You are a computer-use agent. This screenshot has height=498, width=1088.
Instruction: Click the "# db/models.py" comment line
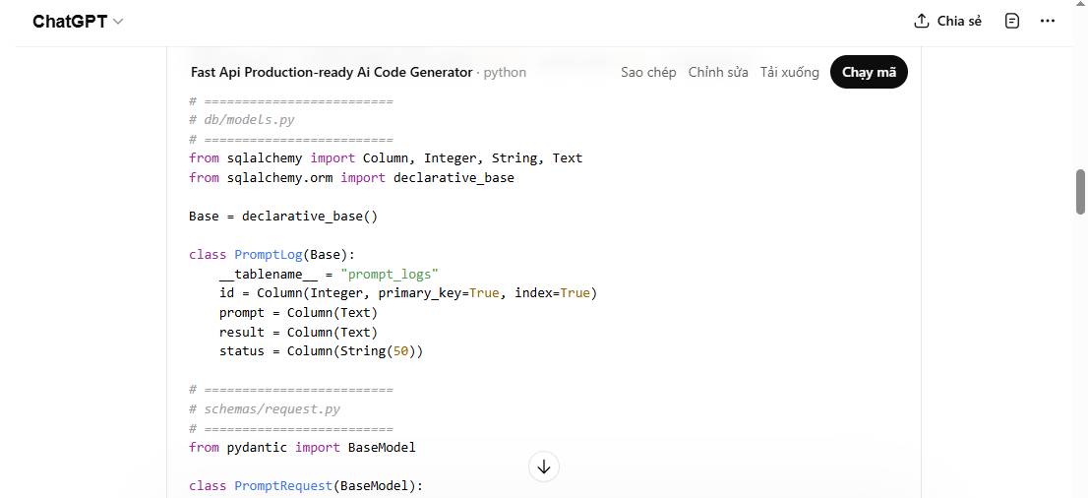pyautogui.click(x=242, y=119)
